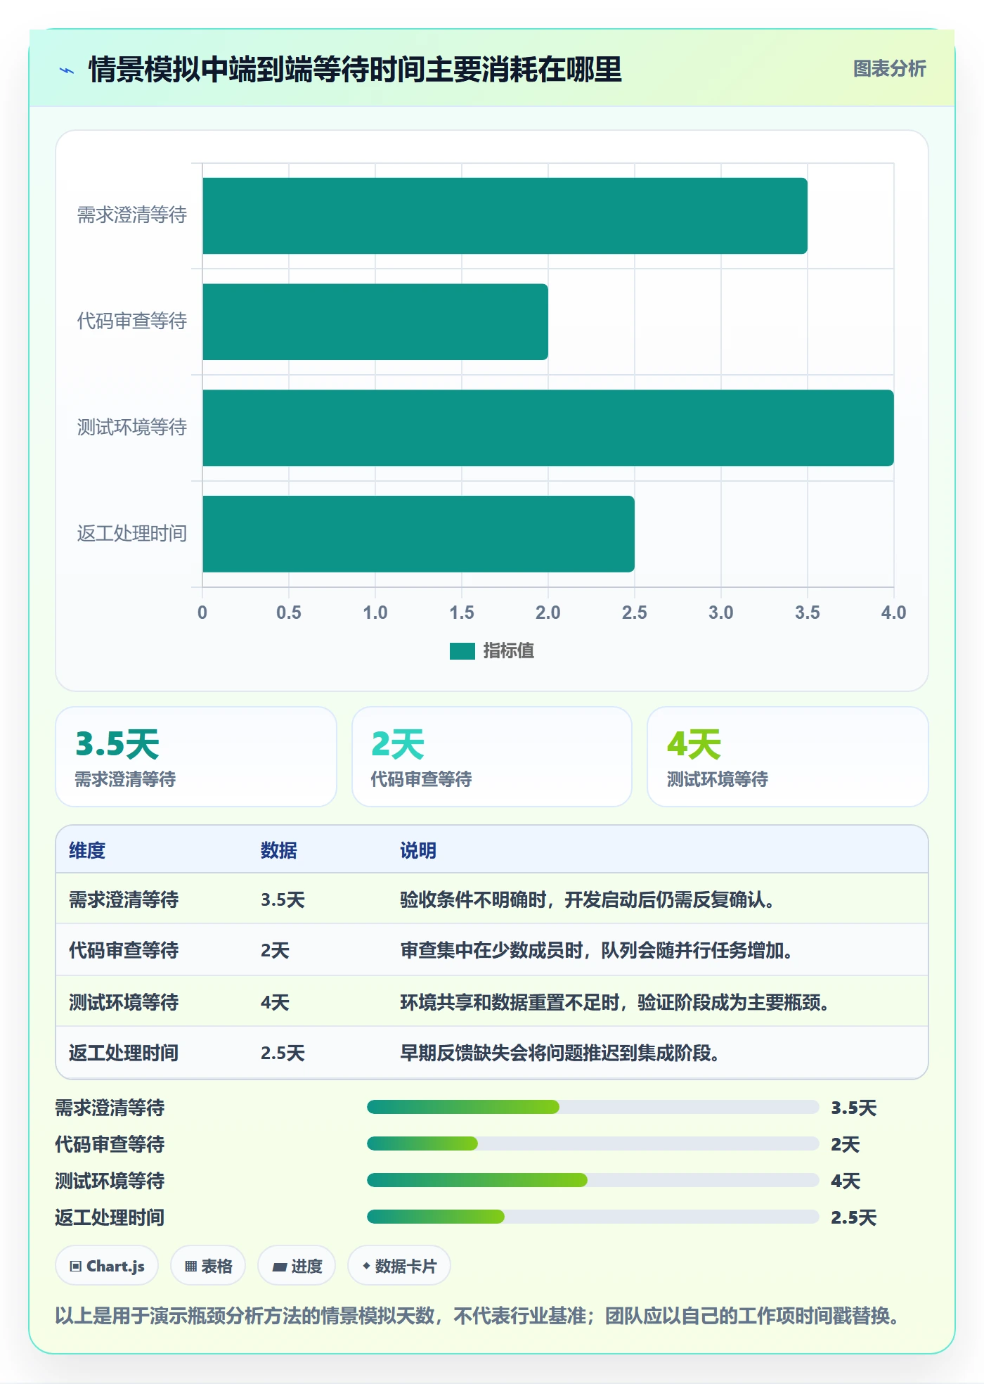Click the 2.5天 value beside the progress bar
The height and width of the screenshot is (1384, 984).
pos(854,1217)
